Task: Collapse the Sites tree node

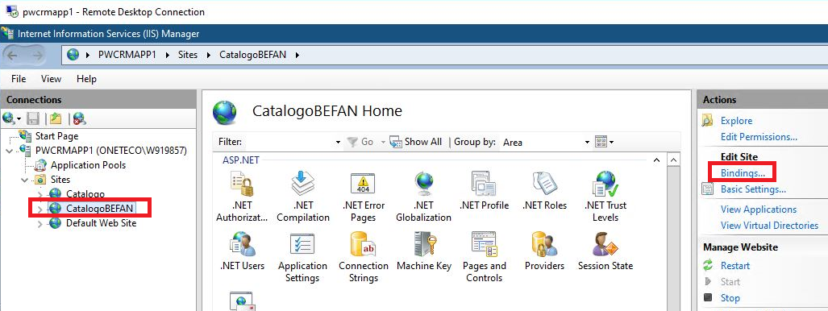Action: click(x=24, y=180)
